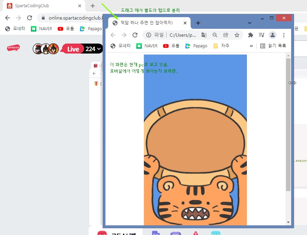
Task: Click back arrow inside Sparta page panel
Action: point(94,73)
